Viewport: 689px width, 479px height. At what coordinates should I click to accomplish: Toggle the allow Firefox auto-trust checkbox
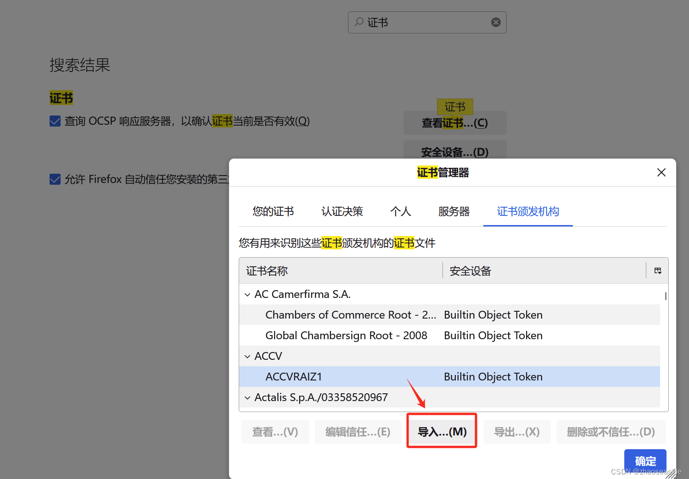[x=55, y=179]
